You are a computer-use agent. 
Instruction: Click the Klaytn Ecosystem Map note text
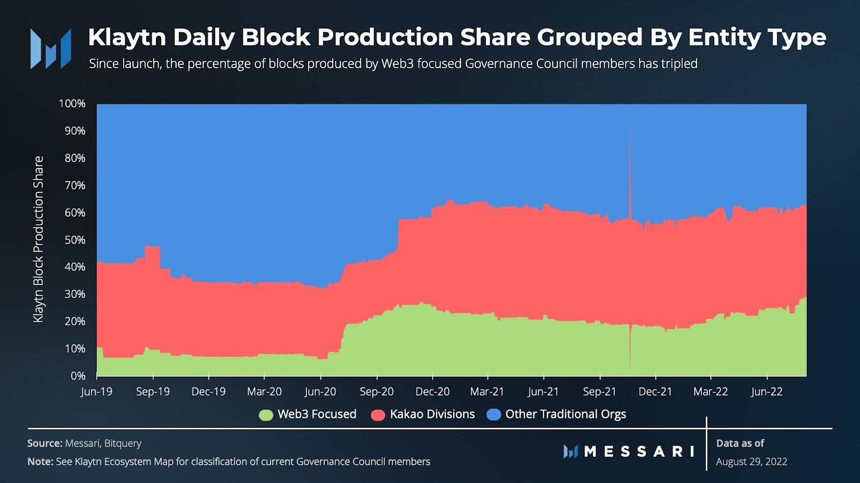click(x=229, y=462)
